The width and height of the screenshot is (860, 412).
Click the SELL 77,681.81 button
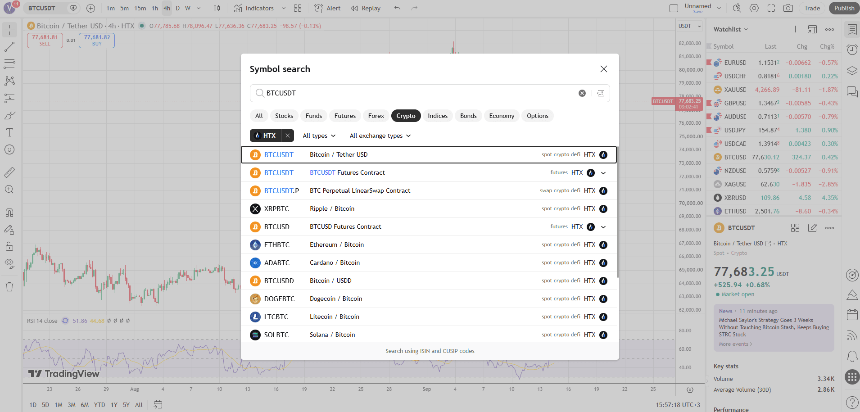(45, 40)
